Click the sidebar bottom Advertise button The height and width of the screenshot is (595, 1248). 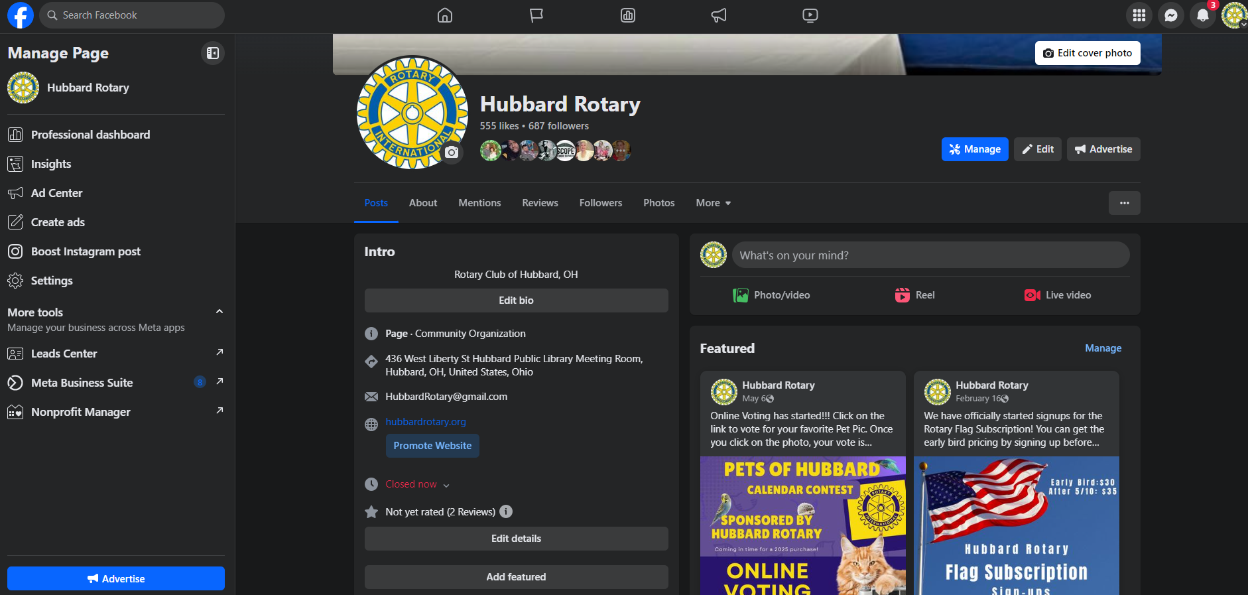(x=116, y=578)
